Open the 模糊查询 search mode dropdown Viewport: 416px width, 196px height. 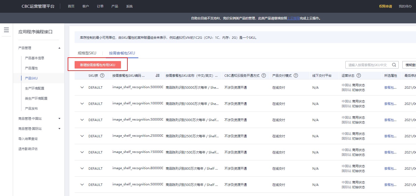pyautogui.click(x=409, y=65)
